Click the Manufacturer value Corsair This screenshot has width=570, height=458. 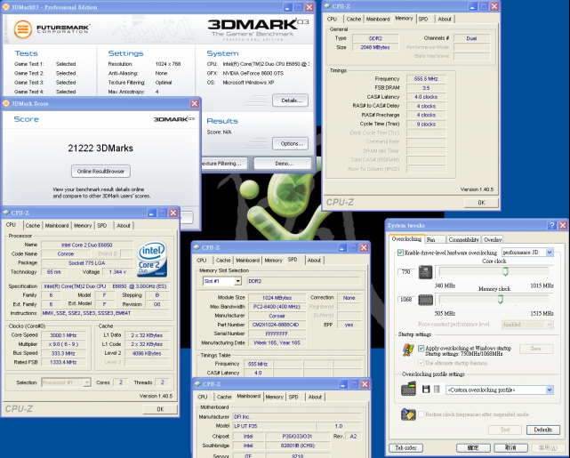277,316
